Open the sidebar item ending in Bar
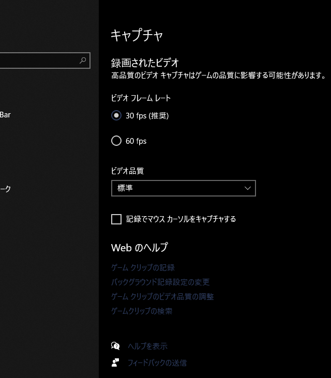This screenshot has height=378, width=331. (x=5, y=115)
